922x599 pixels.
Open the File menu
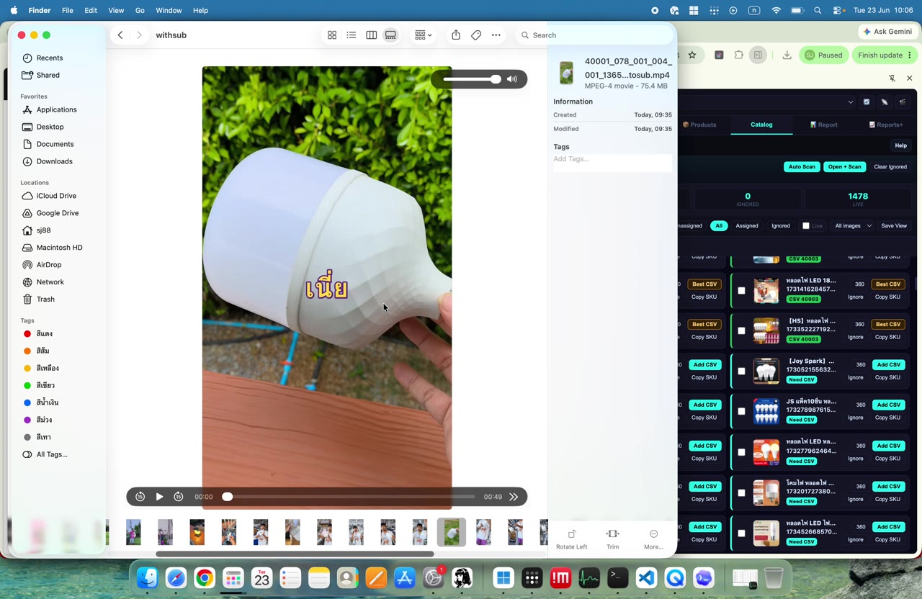point(67,10)
